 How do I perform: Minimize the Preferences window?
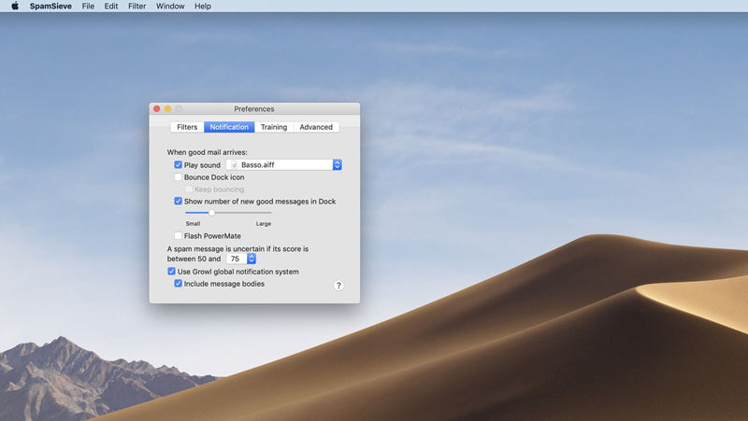(x=168, y=108)
